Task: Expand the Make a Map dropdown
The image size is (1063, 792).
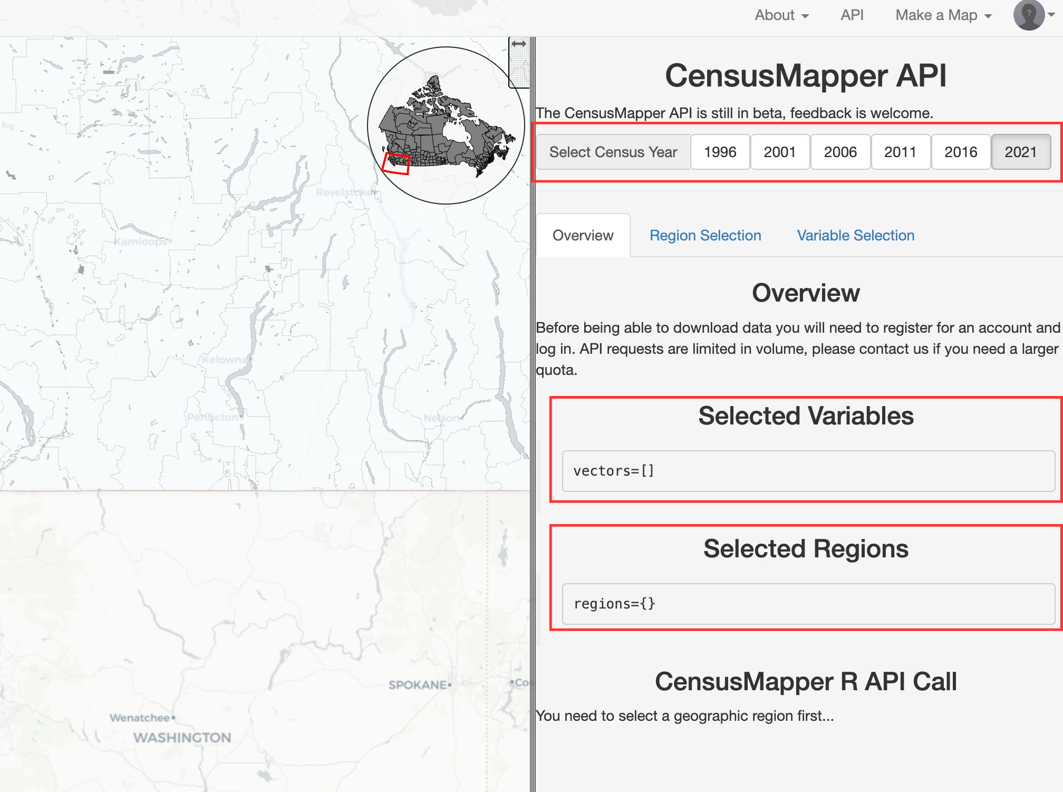Action: tap(943, 15)
